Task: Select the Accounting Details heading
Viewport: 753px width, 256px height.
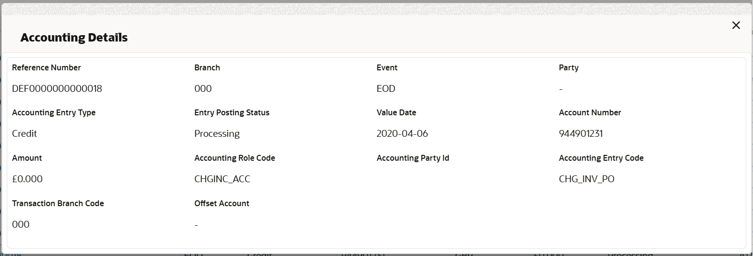Action: click(74, 38)
